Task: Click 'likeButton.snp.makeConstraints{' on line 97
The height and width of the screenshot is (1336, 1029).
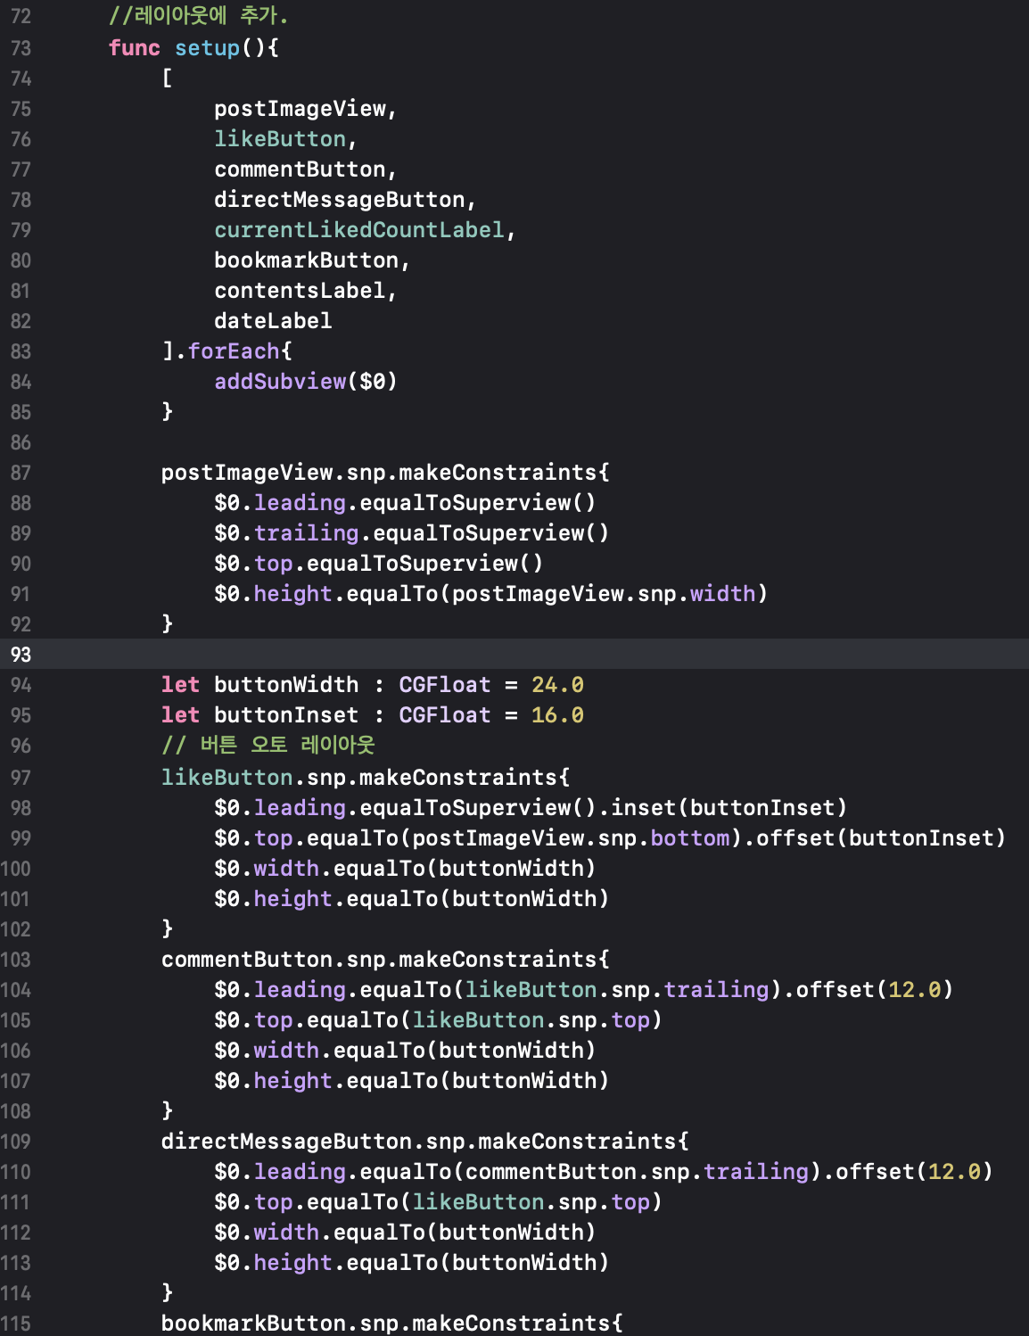Action: pos(366,778)
